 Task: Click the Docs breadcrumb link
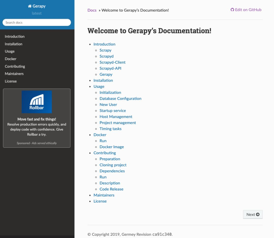pyautogui.click(x=92, y=10)
